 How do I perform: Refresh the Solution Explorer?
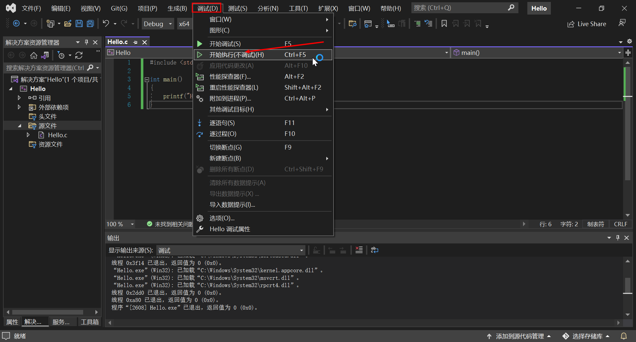pyautogui.click(x=79, y=55)
